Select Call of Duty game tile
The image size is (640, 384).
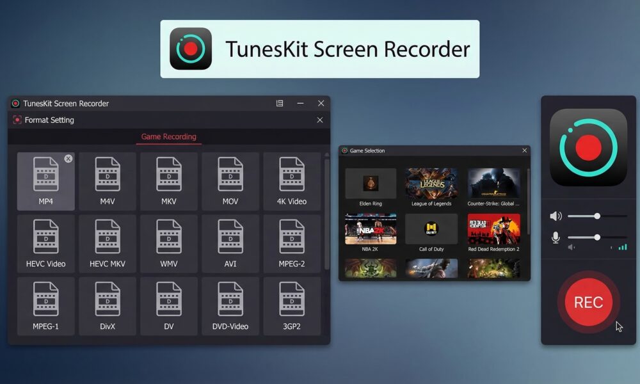(431, 228)
